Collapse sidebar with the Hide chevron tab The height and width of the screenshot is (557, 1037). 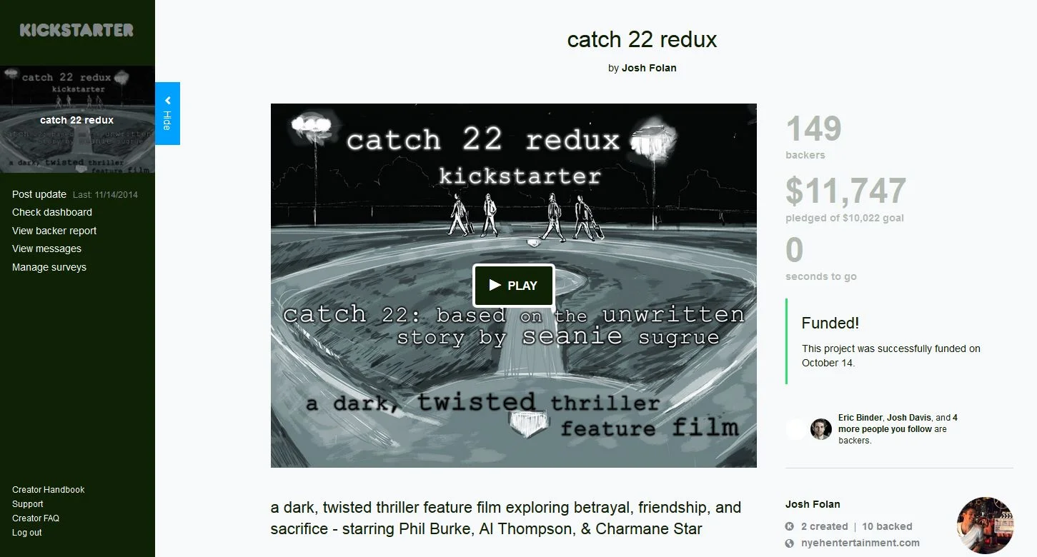(167, 114)
